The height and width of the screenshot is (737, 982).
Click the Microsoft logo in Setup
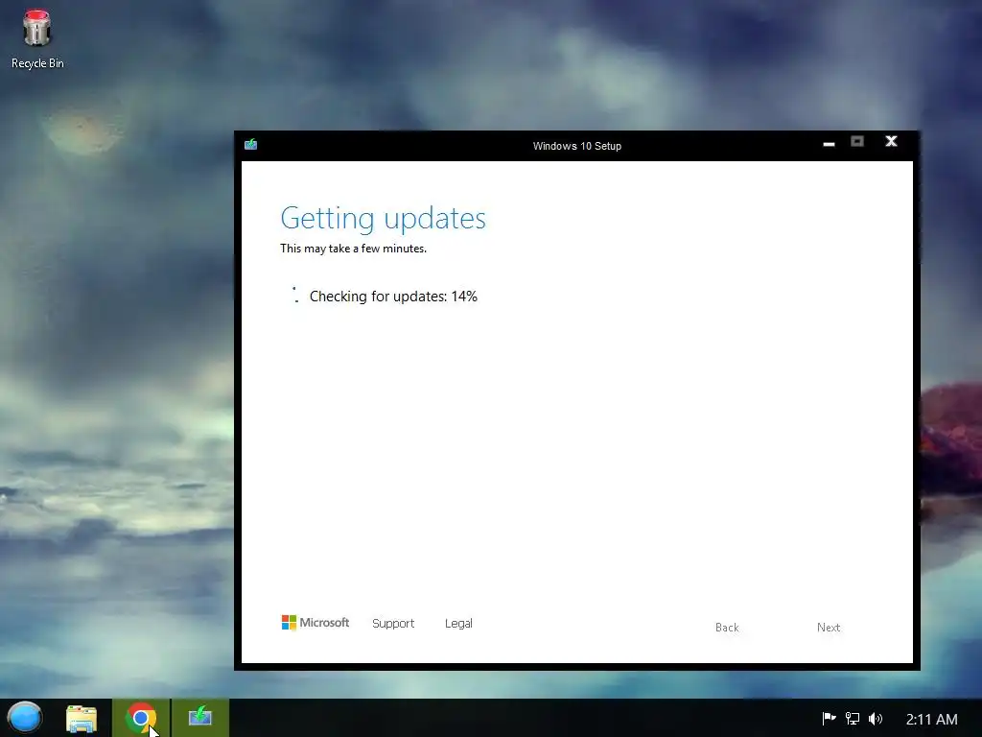[x=315, y=622]
